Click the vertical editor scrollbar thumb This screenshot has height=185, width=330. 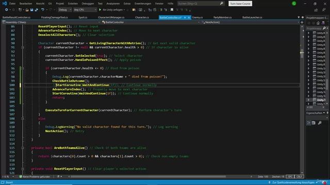[x=302, y=53]
